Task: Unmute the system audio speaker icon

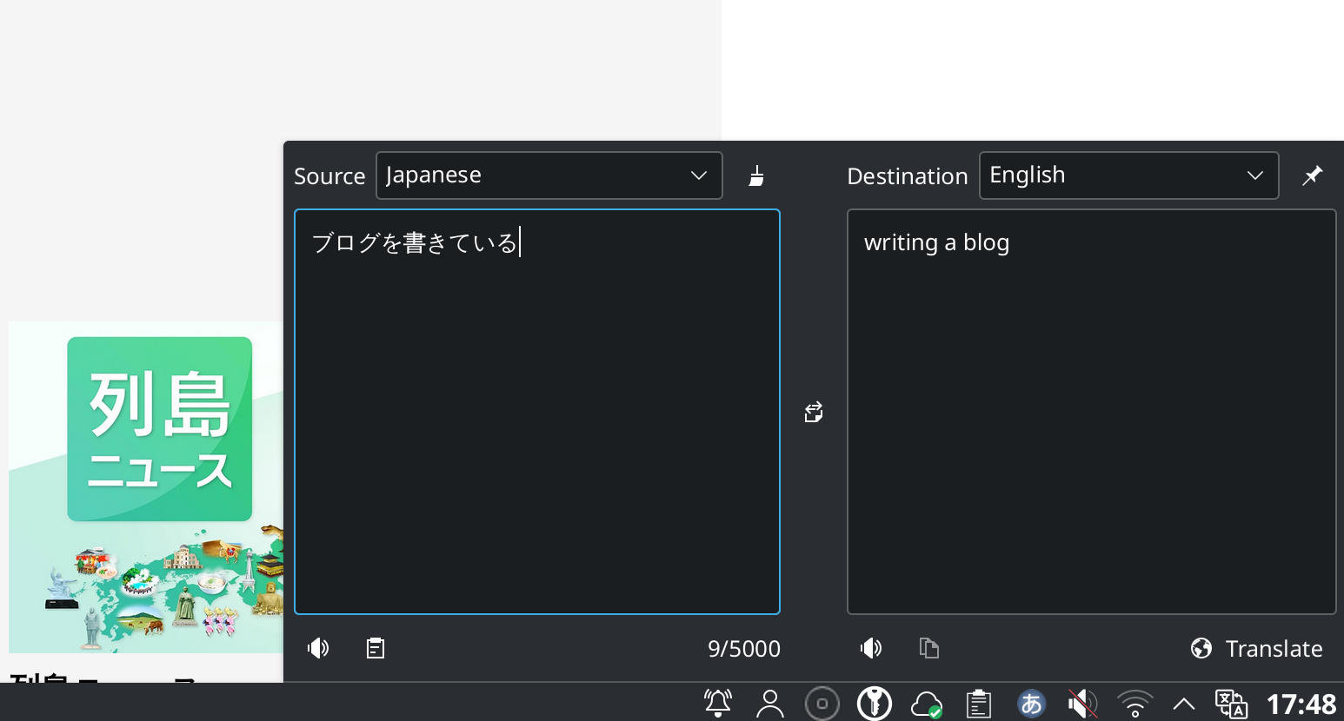Action: pos(1082,704)
